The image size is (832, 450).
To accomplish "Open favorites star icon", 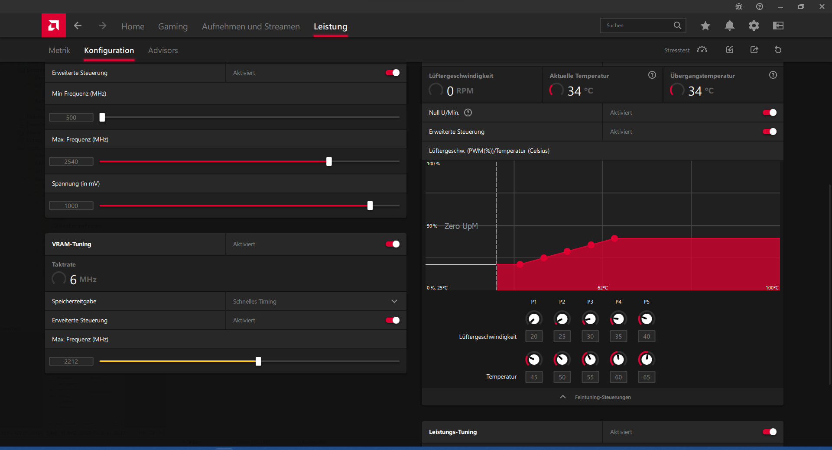I will [x=705, y=26].
